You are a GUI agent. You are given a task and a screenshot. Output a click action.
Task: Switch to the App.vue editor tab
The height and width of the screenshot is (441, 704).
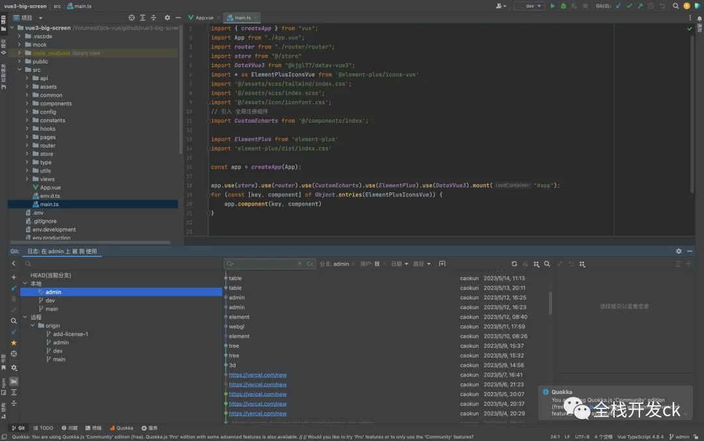[x=204, y=18]
